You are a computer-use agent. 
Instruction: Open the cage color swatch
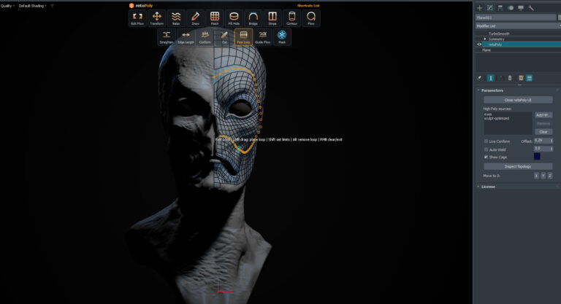(537, 157)
